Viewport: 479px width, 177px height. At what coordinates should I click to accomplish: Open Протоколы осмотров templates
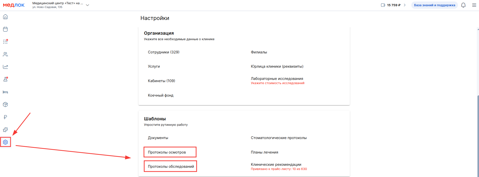click(167, 152)
